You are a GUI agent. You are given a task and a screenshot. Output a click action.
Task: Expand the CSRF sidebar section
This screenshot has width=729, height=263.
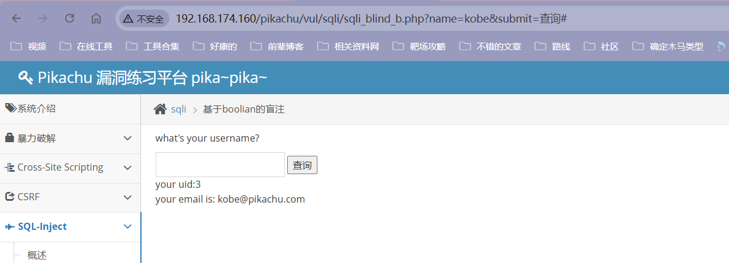(x=70, y=197)
